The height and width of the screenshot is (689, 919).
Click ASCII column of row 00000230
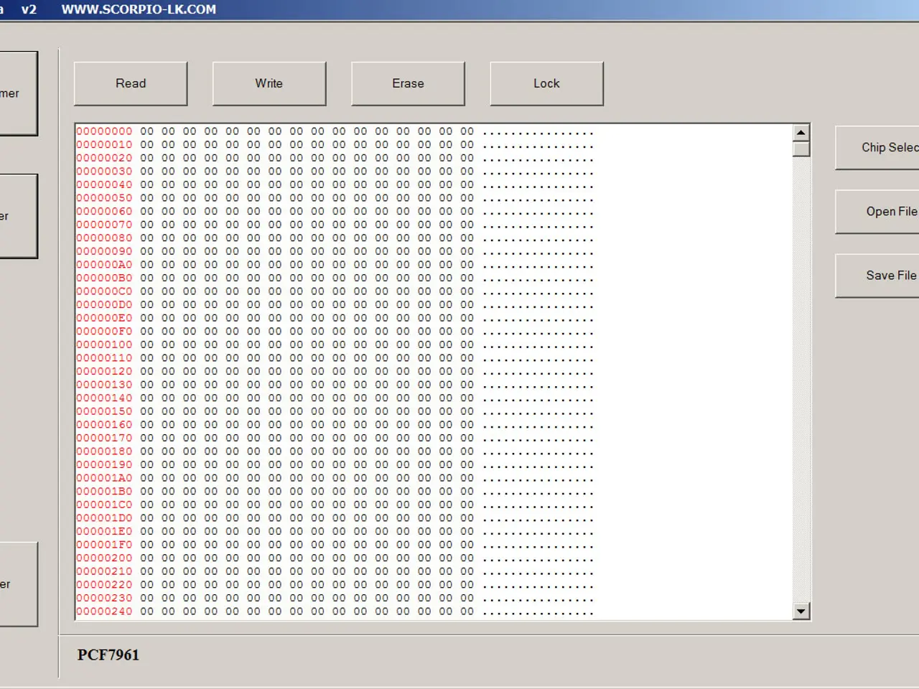pos(538,598)
